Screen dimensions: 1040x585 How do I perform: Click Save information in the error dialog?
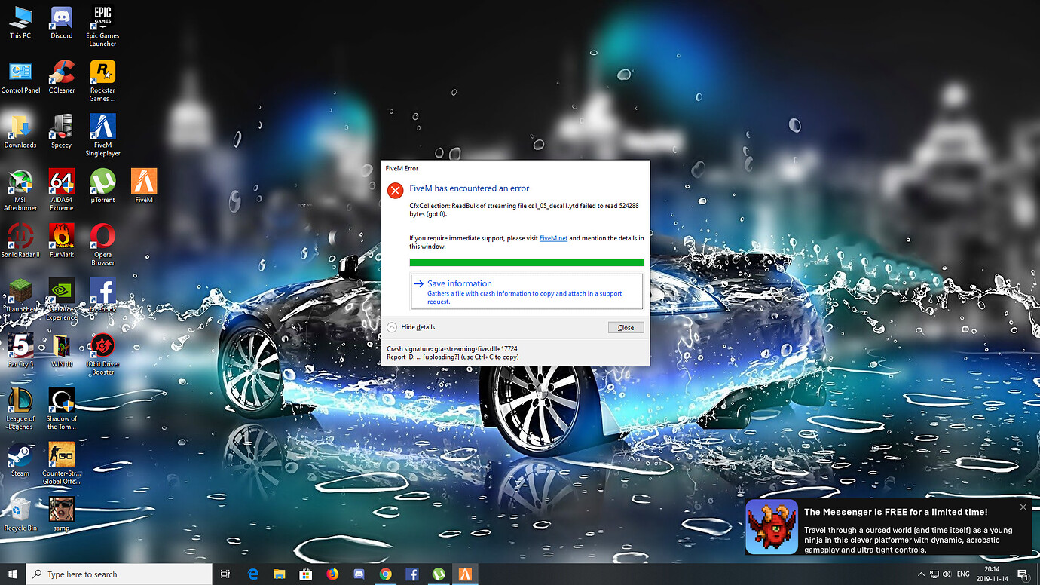pyautogui.click(x=527, y=291)
